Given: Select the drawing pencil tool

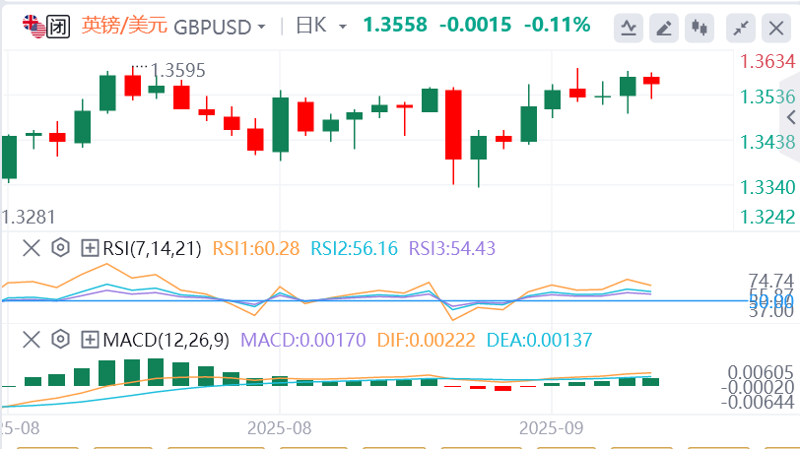Looking at the screenshot, I should point(665,28).
